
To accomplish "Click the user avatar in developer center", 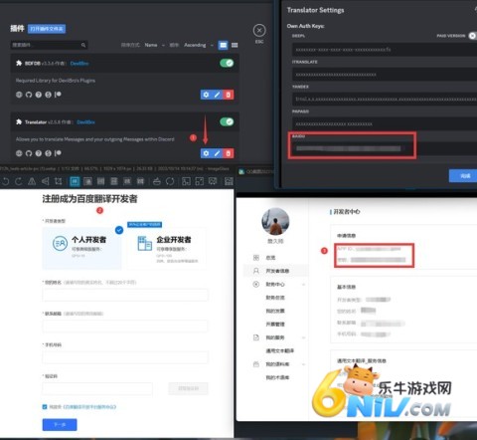I will [275, 222].
